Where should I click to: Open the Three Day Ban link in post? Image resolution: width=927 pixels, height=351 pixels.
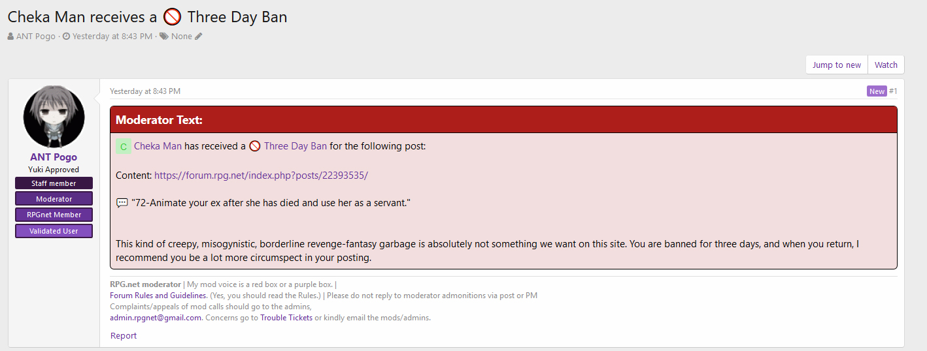(295, 146)
